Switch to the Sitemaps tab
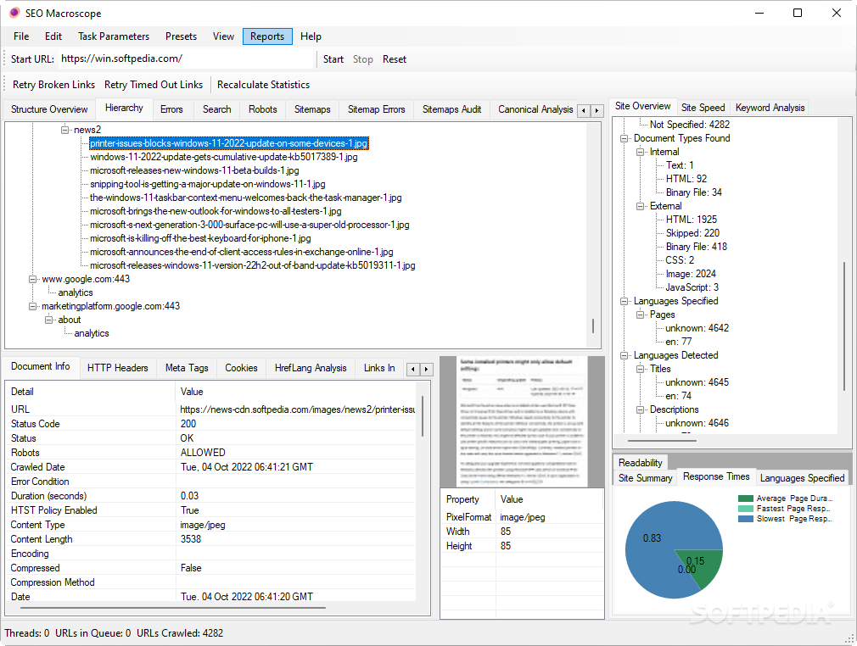 coord(312,109)
